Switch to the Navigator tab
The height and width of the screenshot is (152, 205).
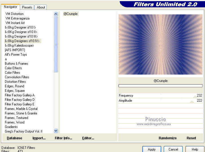pos(10,7)
